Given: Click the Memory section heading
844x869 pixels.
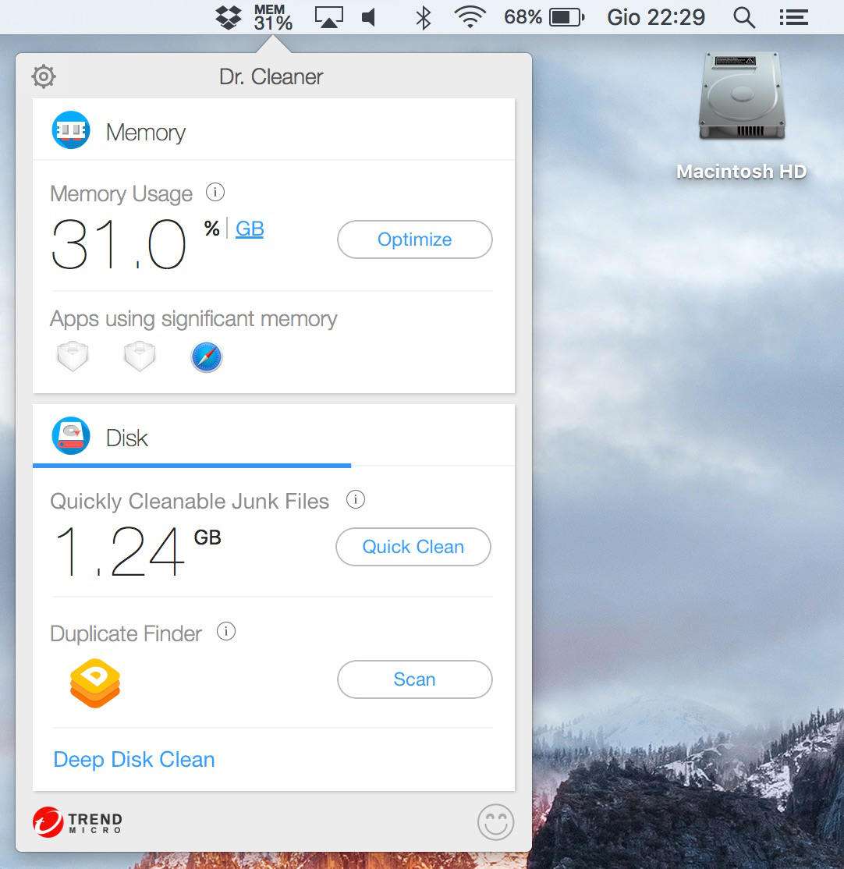Looking at the screenshot, I should [x=146, y=133].
